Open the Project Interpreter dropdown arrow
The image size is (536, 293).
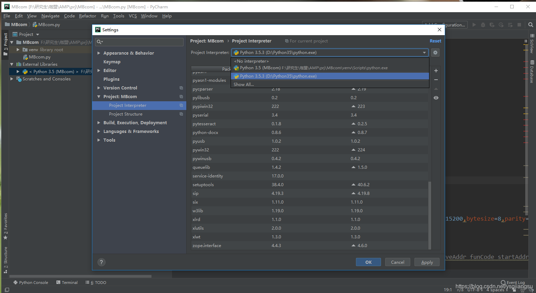[424, 53]
